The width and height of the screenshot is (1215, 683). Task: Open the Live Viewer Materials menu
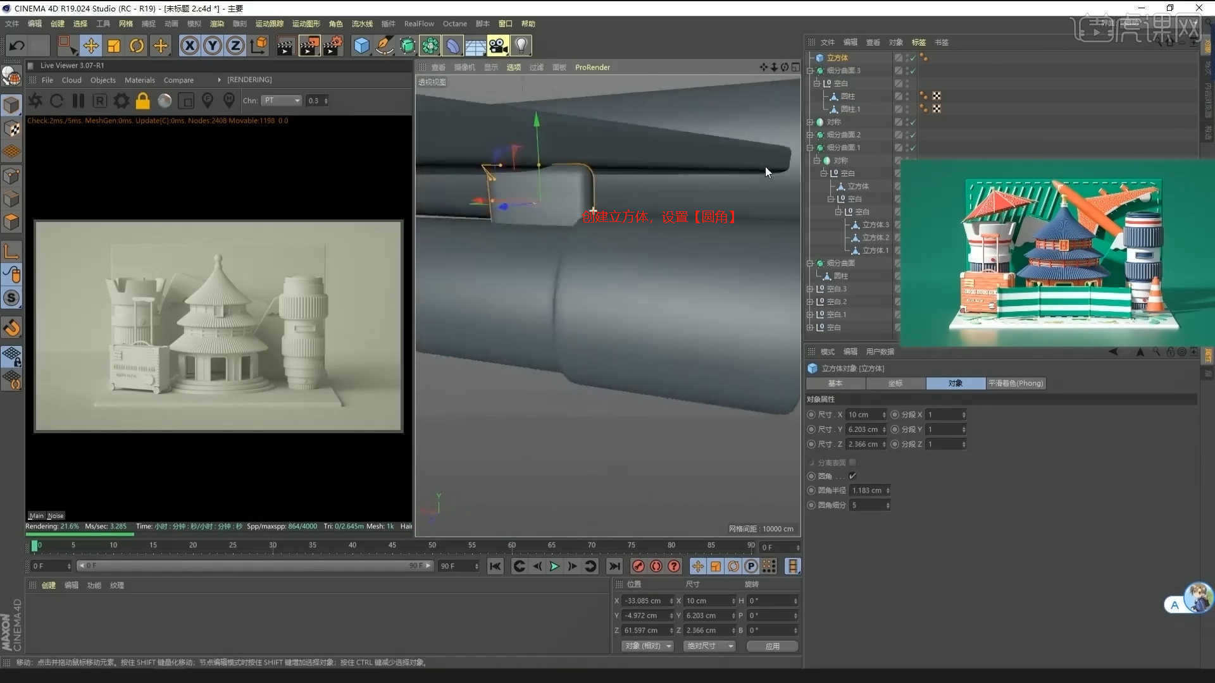(139, 80)
